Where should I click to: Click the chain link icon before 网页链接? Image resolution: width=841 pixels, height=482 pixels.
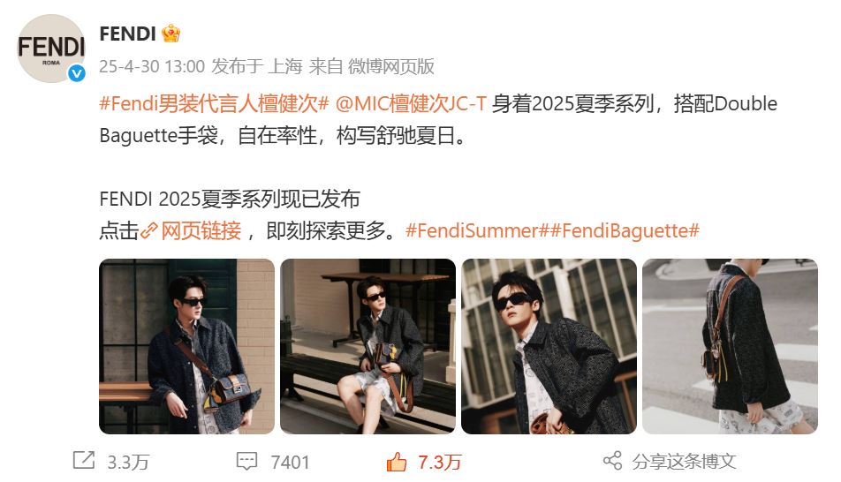tap(148, 231)
